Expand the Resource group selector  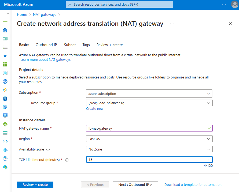tap(149, 103)
